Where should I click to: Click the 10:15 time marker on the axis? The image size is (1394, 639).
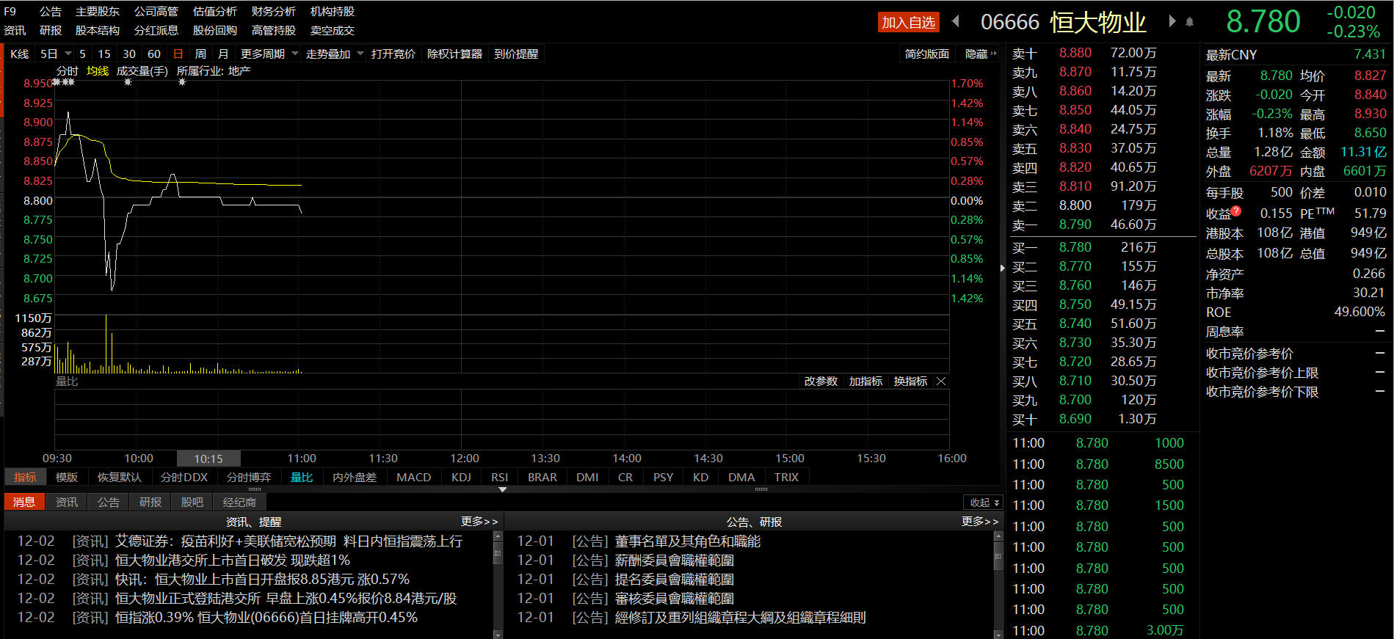(208, 459)
